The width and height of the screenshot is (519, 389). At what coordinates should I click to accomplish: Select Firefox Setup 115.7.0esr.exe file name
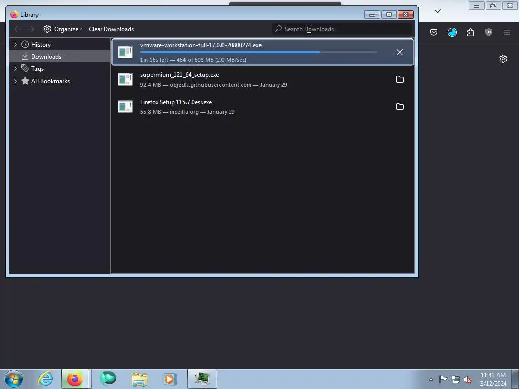point(176,102)
